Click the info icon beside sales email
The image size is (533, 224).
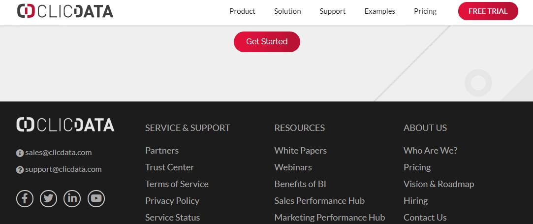coord(20,153)
